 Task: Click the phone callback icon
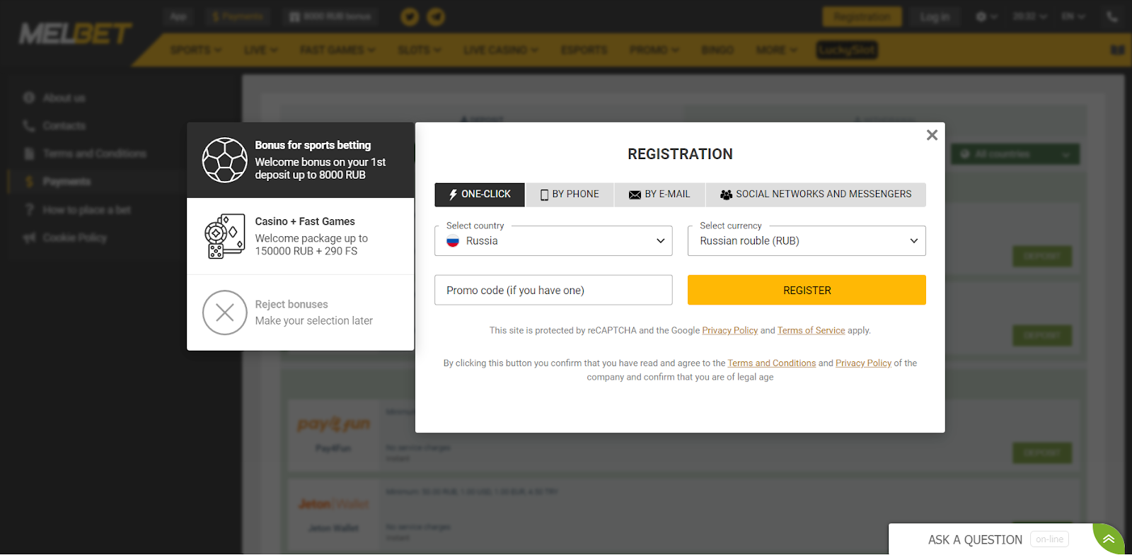(1112, 17)
